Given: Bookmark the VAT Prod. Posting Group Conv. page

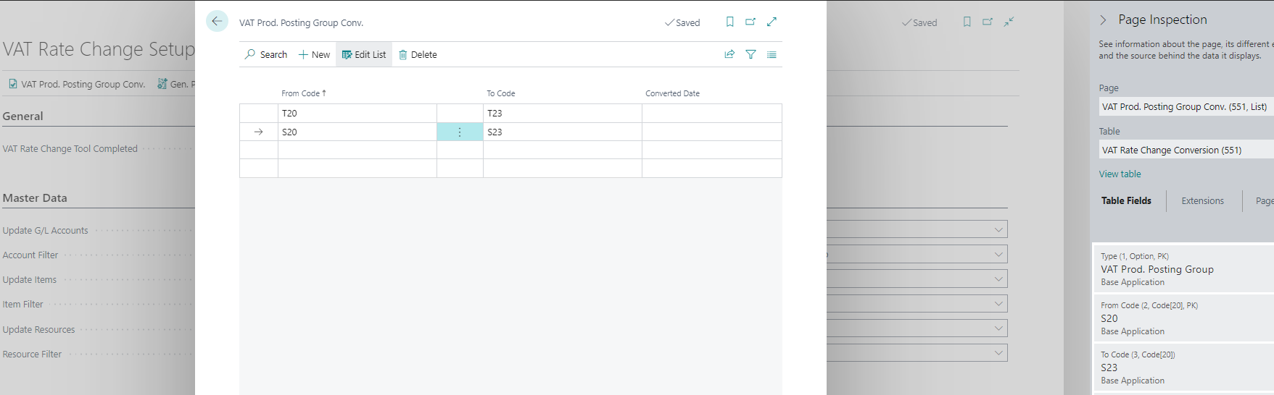Looking at the screenshot, I should coord(729,22).
